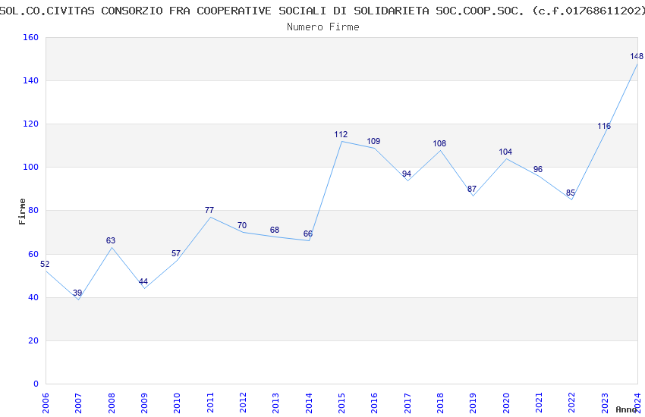Image resolution: width=645 pixels, height=417 pixels.
Task: Click the 77 data label
Action: (x=209, y=210)
